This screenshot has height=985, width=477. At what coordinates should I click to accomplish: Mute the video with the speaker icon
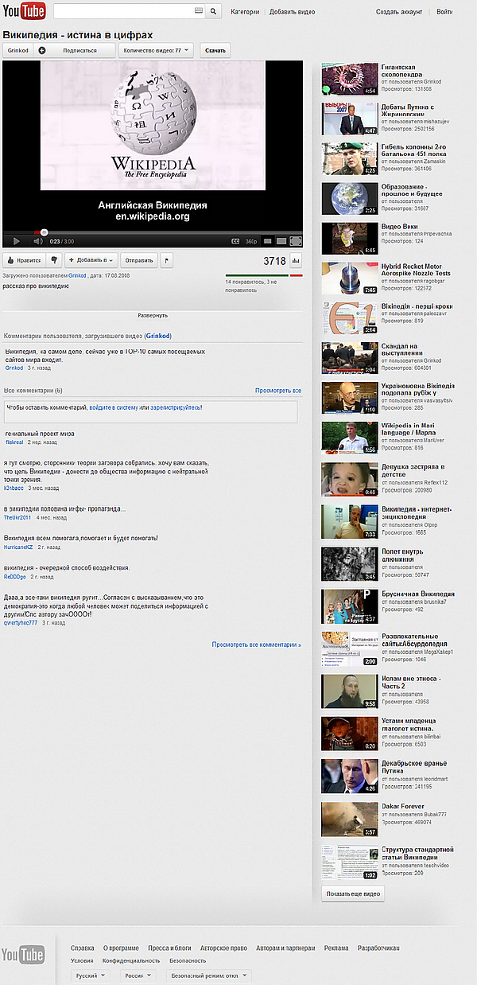[37, 240]
